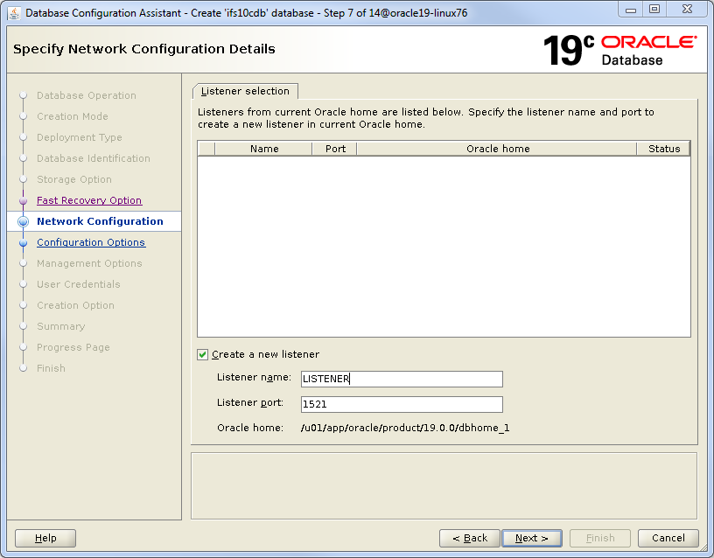Click the Status column header
Screen dimensions: 714x558
tap(664, 149)
